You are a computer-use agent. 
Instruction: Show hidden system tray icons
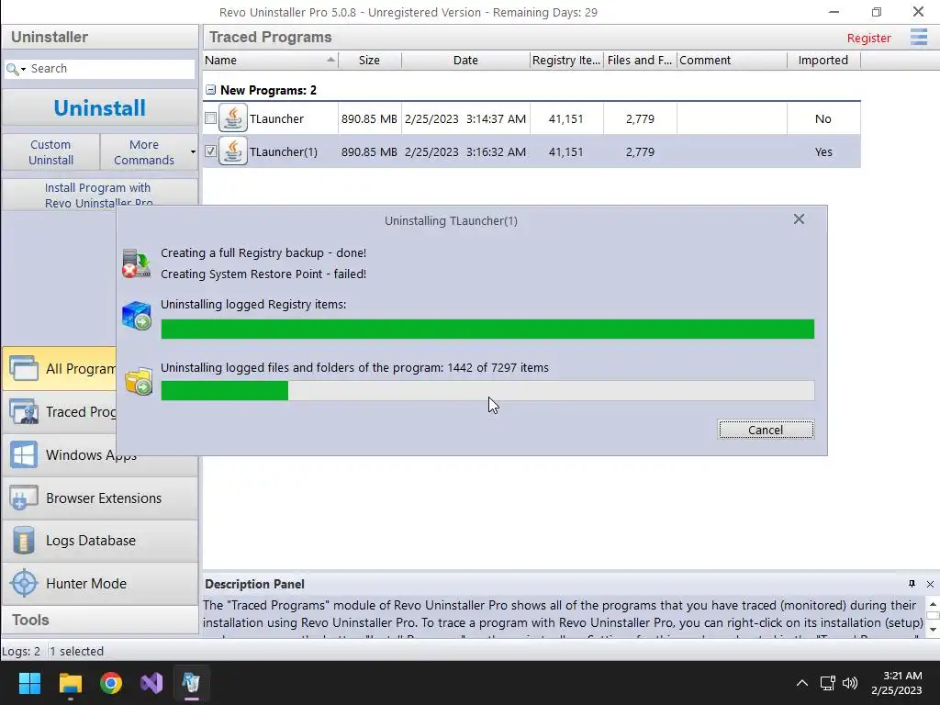pos(802,683)
